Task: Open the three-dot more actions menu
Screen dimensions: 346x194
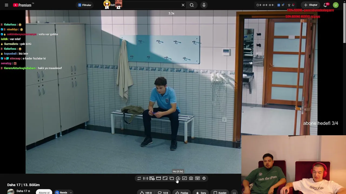Action: [234, 193]
